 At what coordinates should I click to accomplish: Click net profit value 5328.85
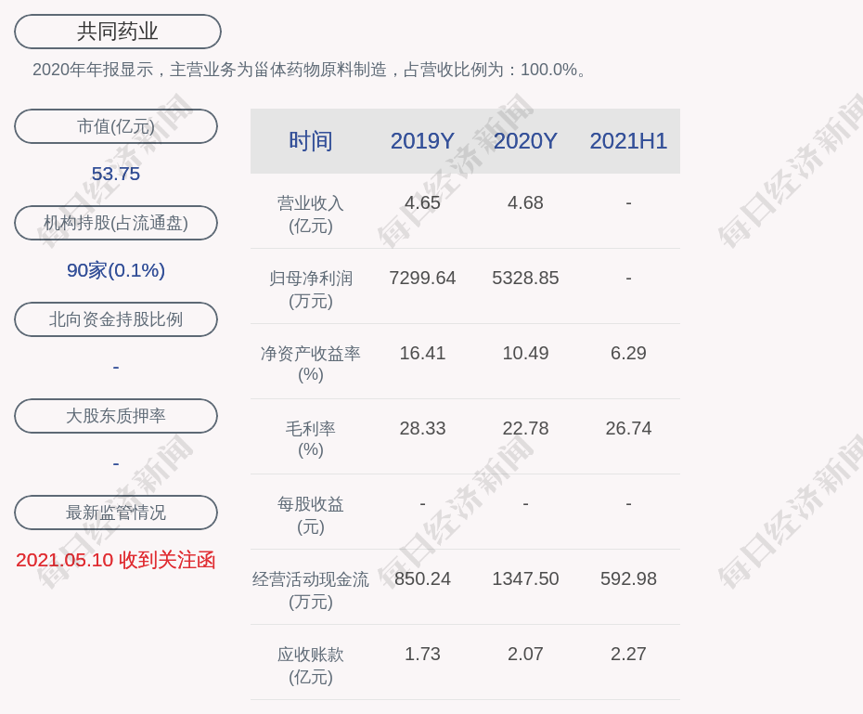525,278
